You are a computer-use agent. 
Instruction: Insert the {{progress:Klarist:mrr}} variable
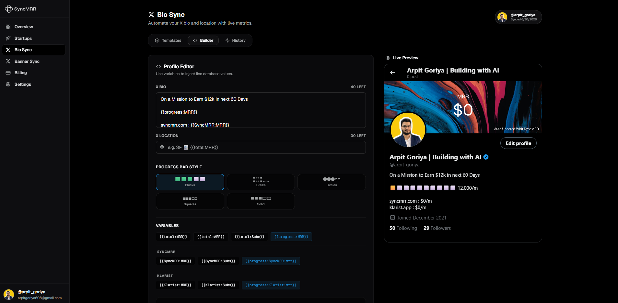click(x=271, y=285)
